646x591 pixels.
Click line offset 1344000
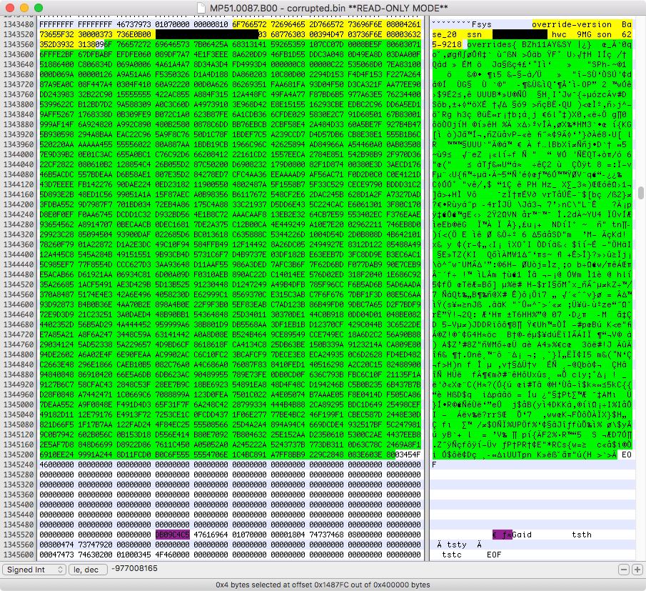click(19, 154)
